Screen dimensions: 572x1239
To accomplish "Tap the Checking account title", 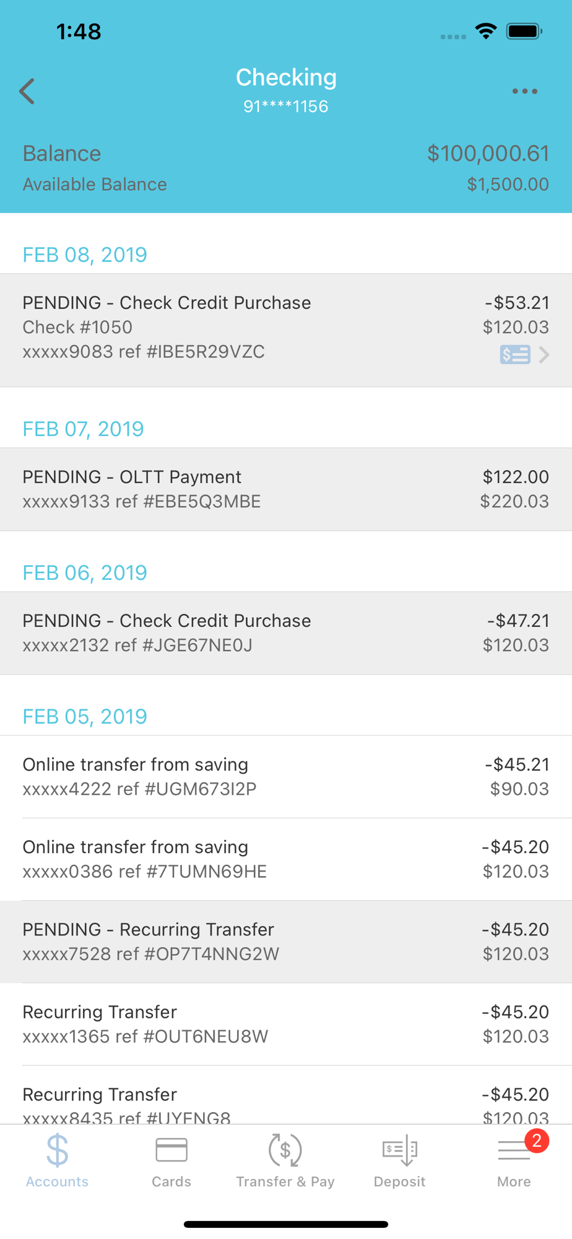I will [286, 78].
